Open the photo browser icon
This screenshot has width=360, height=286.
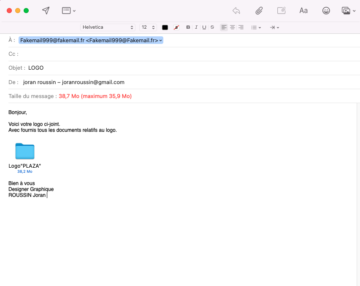348,11
